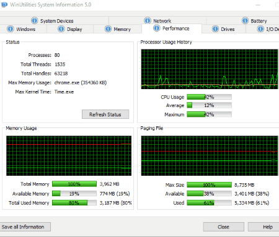Click the Display tab info icon
Viewport: 279px width, 237px height.
[x=61, y=29]
